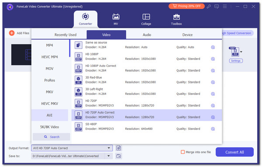Viewport: 262px width, 167px height.
Task: Toggle Merge into one file checkbox
Action: (x=183, y=152)
